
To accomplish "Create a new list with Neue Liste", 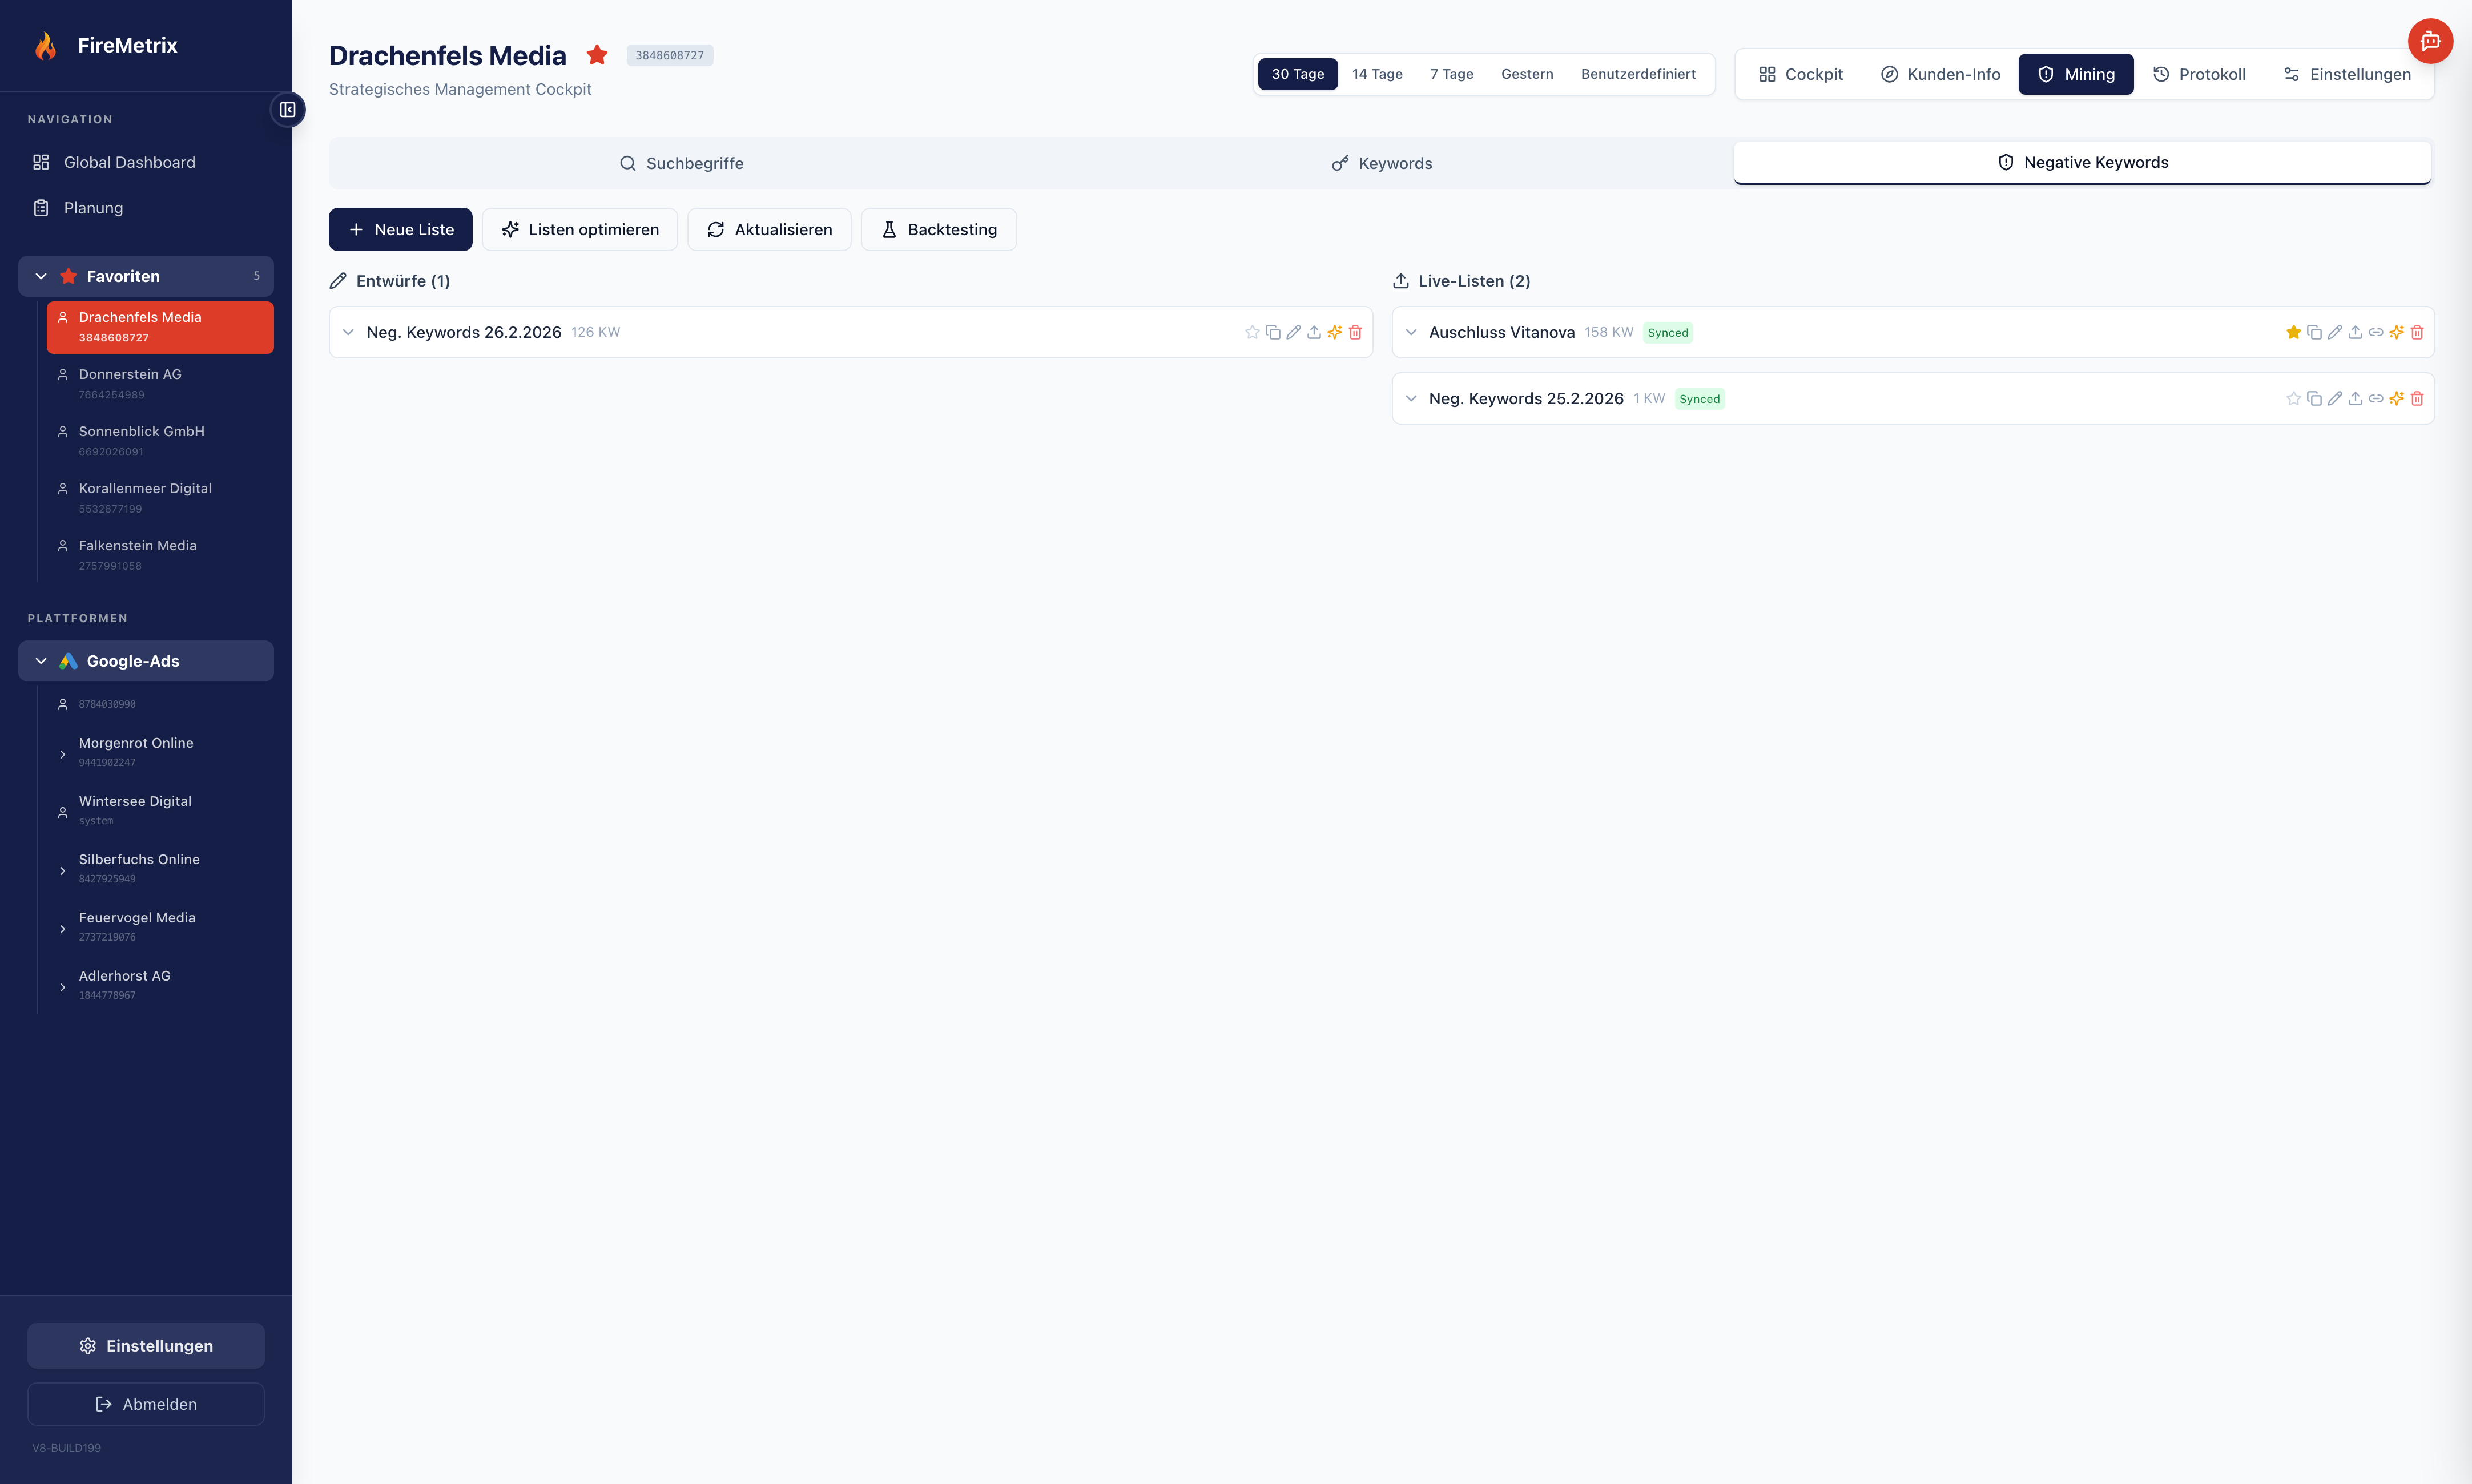I will point(400,229).
